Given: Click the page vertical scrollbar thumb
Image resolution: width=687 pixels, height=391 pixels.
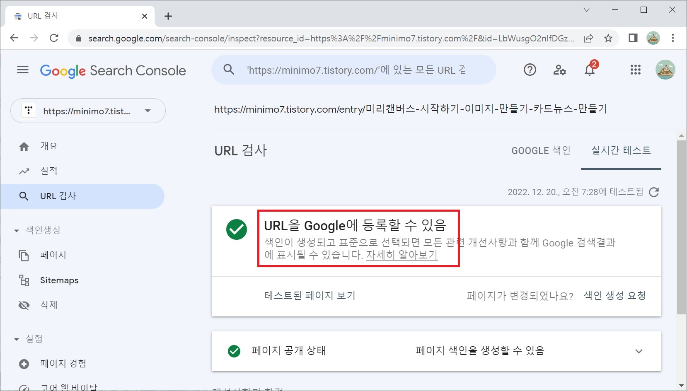Looking at the screenshot, I should (681, 227).
